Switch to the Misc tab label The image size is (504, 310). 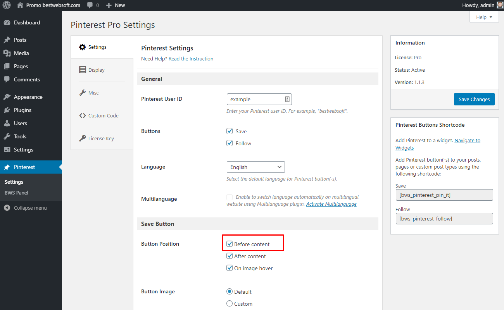pos(93,93)
